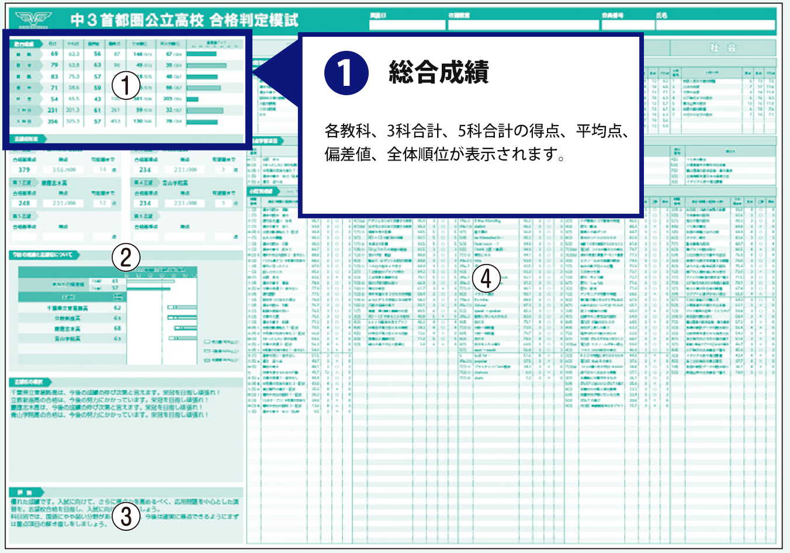Click the callout description text about 偏差値
The height and width of the screenshot is (553, 790).
pos(476,143)
